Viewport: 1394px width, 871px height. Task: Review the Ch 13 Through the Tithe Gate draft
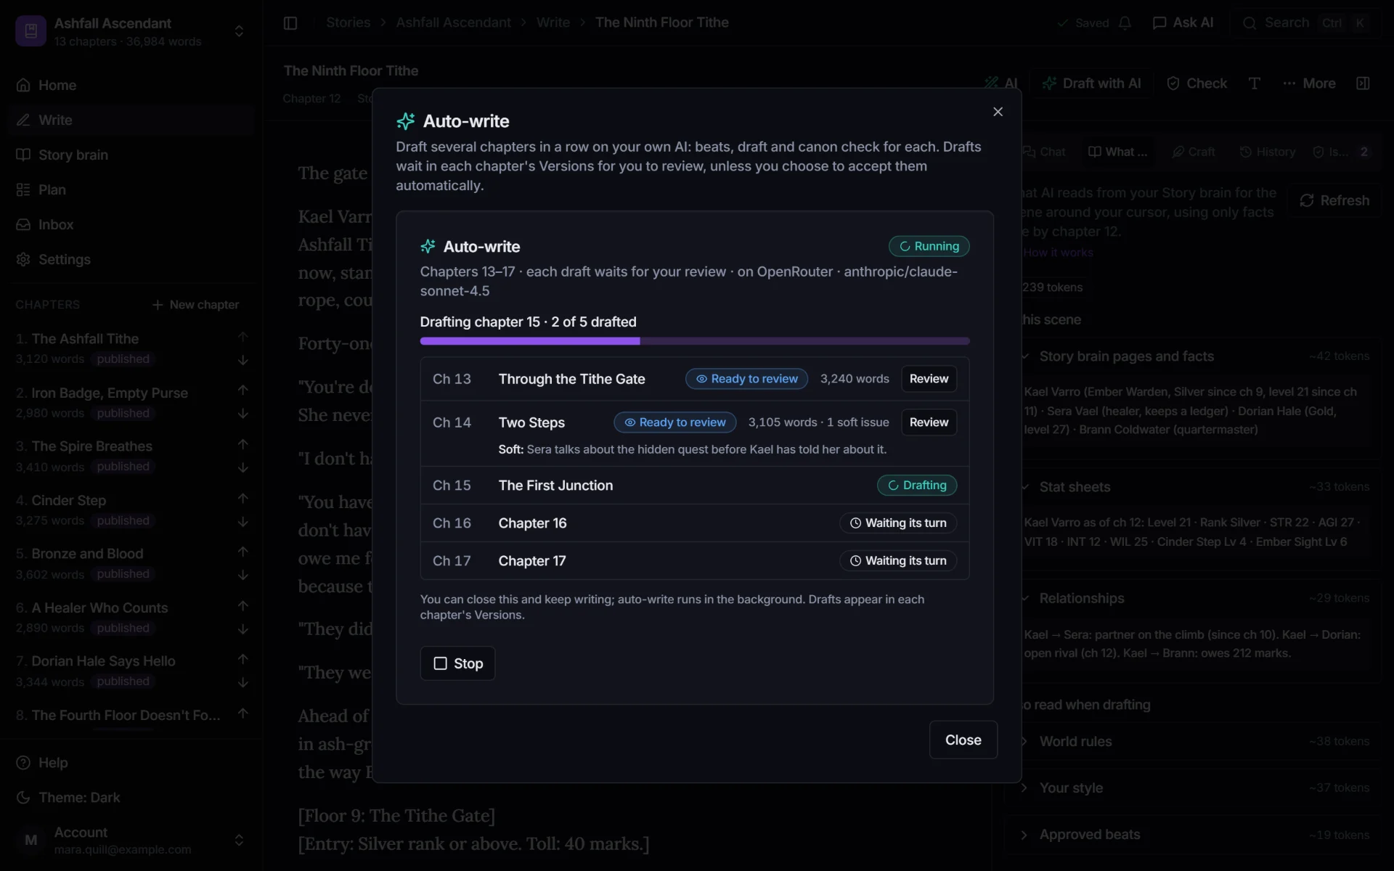pyautogui.click(x=929, y=379)
